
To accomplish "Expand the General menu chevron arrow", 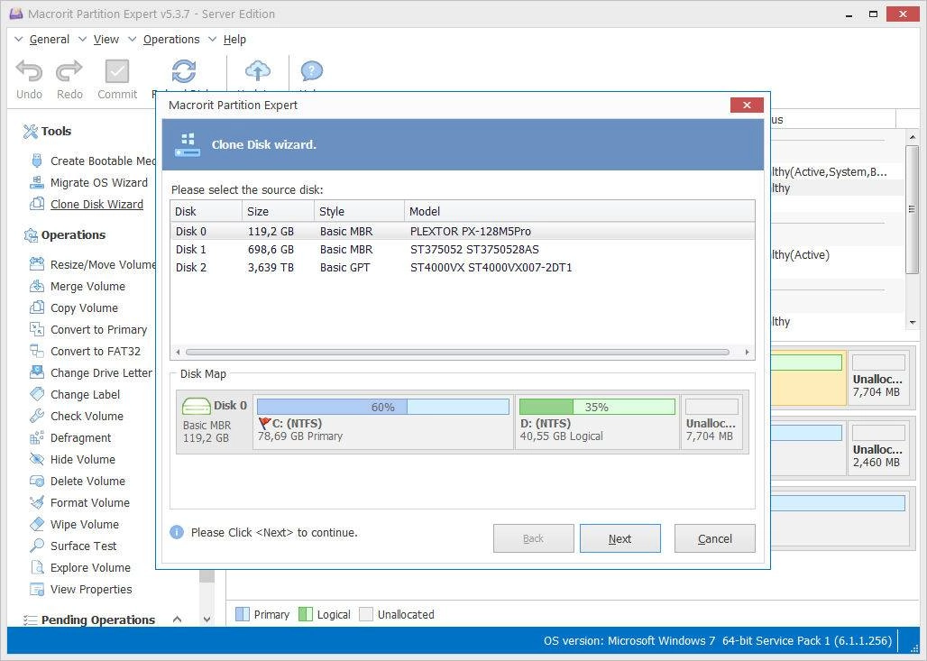I will point(18,39).
